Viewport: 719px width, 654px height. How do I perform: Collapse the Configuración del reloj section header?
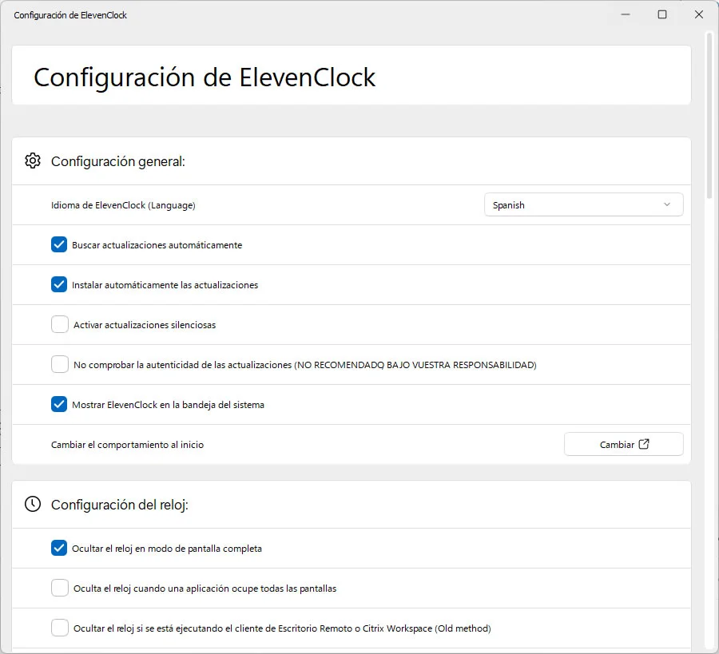coord(352,505)
